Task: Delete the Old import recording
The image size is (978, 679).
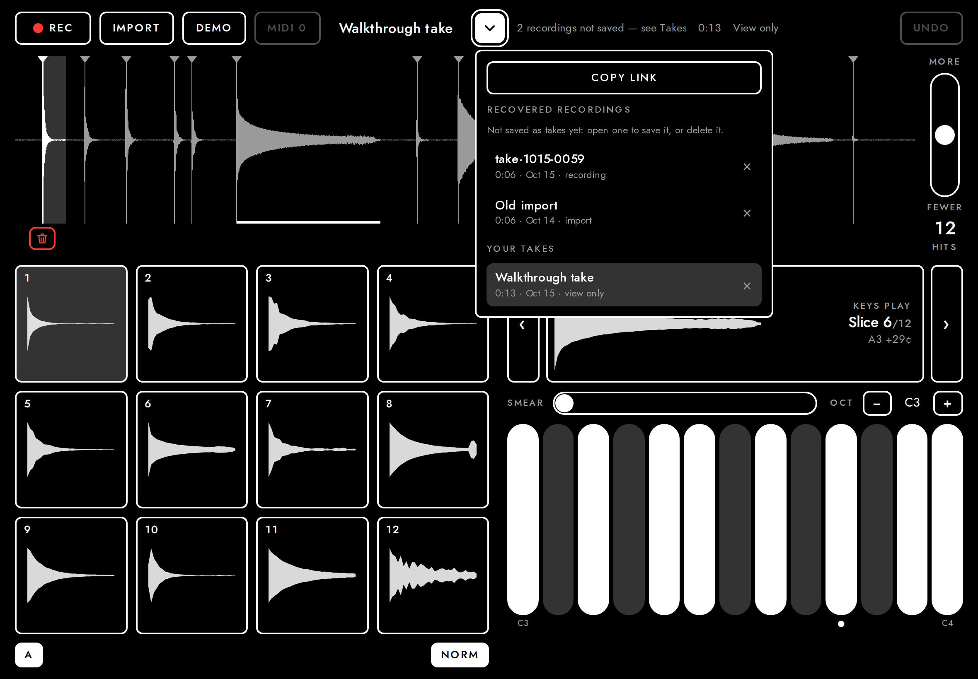Action: tap(746, 213)
